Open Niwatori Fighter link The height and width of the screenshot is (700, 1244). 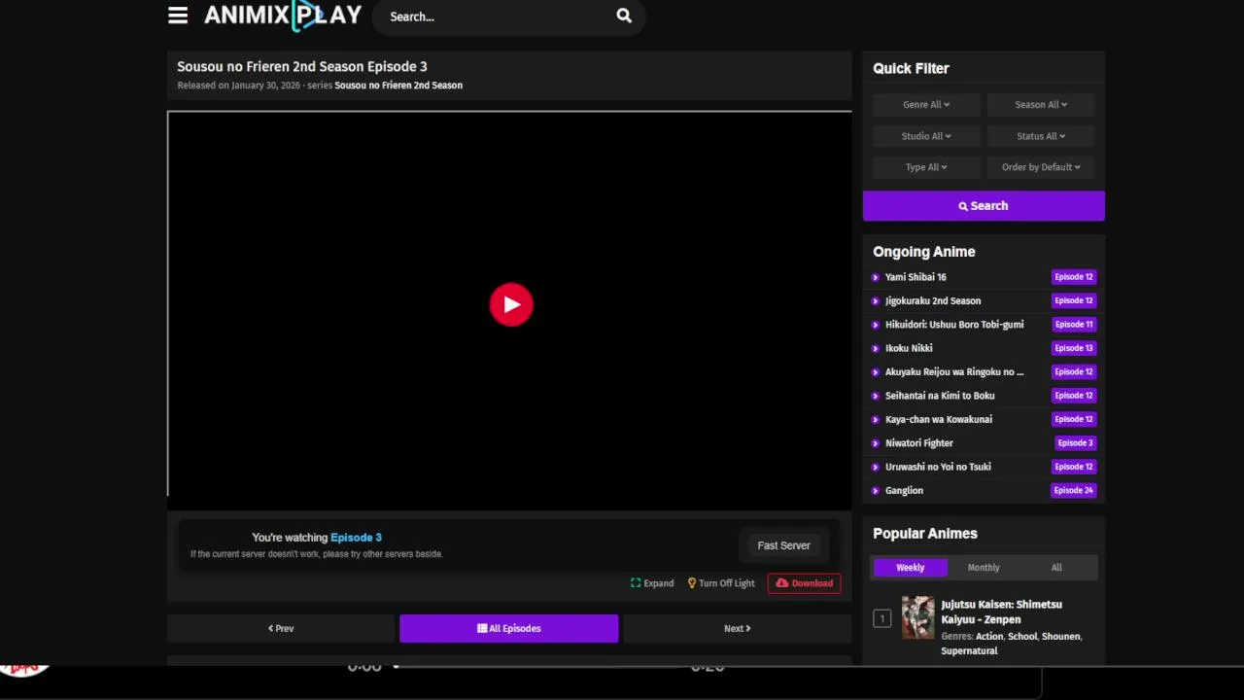919,443
